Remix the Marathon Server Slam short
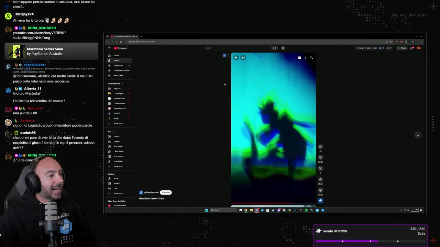The width and height of the screenshot is (440, 247). (320, 190)
